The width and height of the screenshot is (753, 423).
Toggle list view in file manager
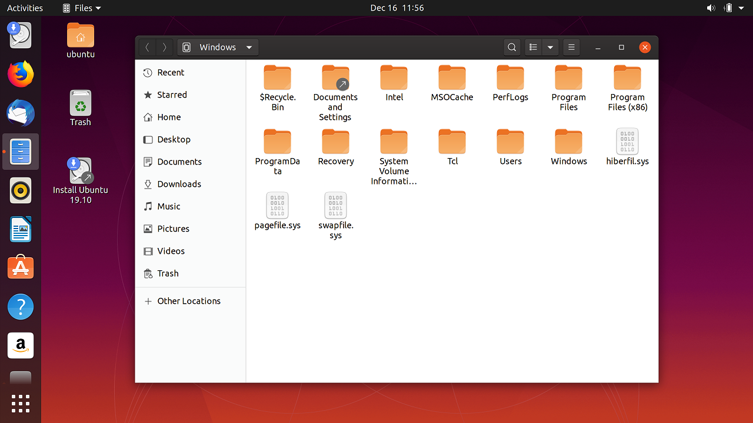(533, 48)
